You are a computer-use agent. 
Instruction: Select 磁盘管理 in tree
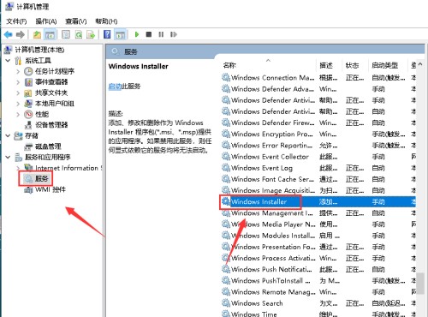coord(48,147)
